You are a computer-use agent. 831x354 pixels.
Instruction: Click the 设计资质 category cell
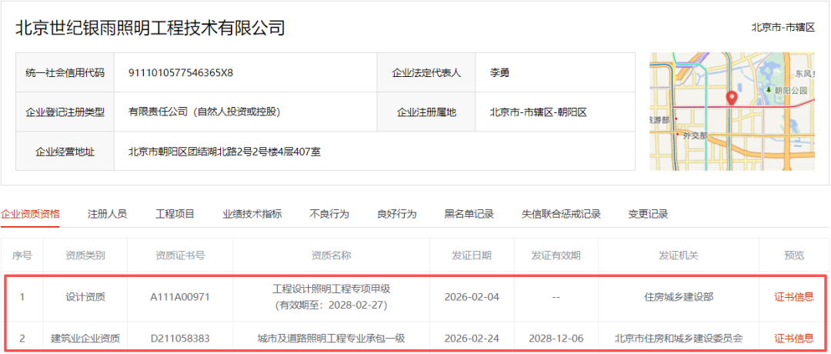pos(85,297)
